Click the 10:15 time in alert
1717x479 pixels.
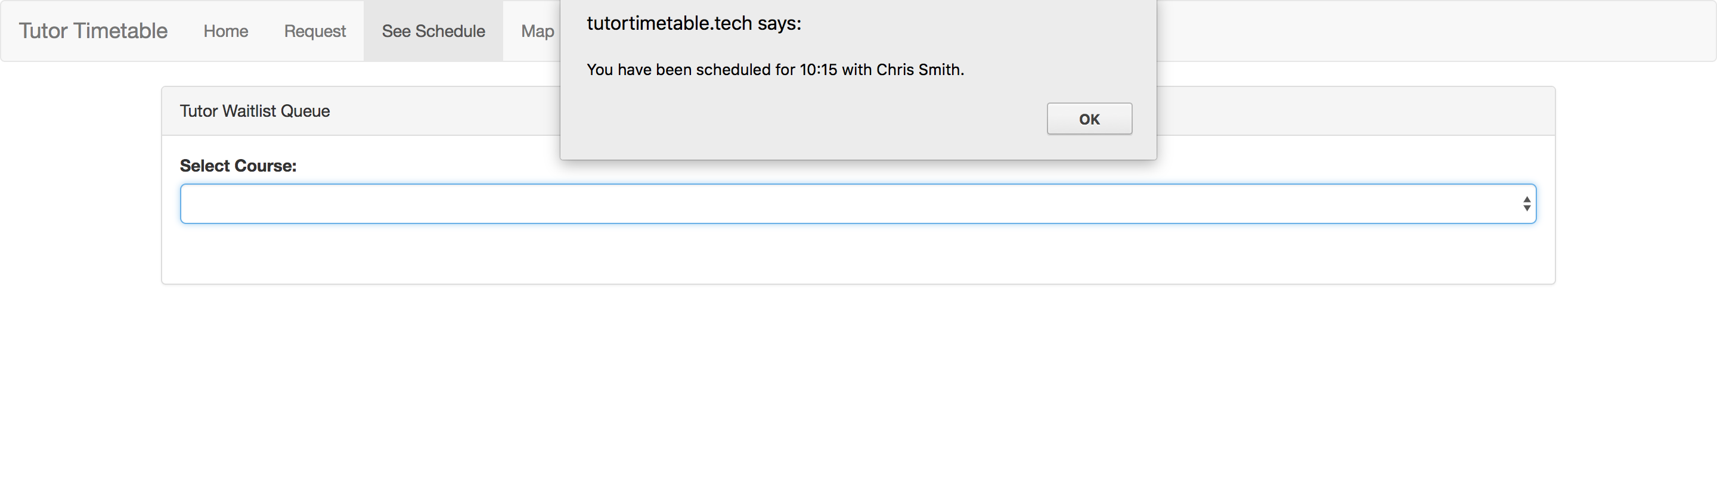pyautogui.click(x=818, y=70)
